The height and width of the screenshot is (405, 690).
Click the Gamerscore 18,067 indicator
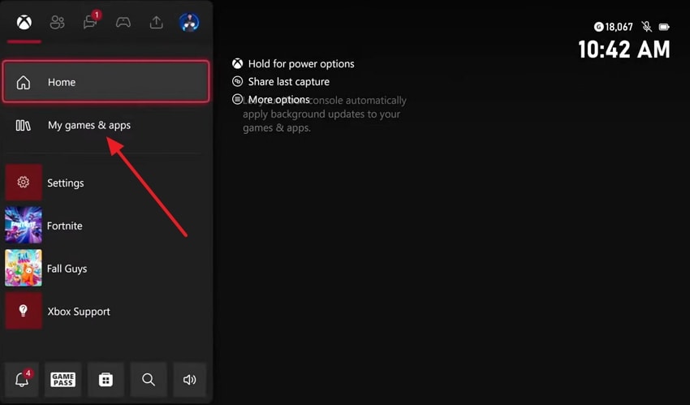click(613, 27)
